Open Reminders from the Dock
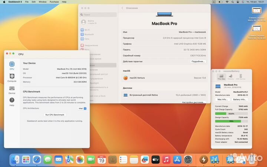The height and width of the screenshot is (167, 267). (123, 160)
